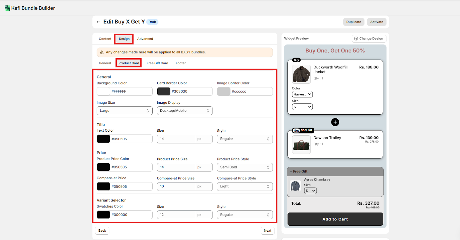Open the Footer sub-tab
This screenshot has height=240, width=460.
[181, 63]
